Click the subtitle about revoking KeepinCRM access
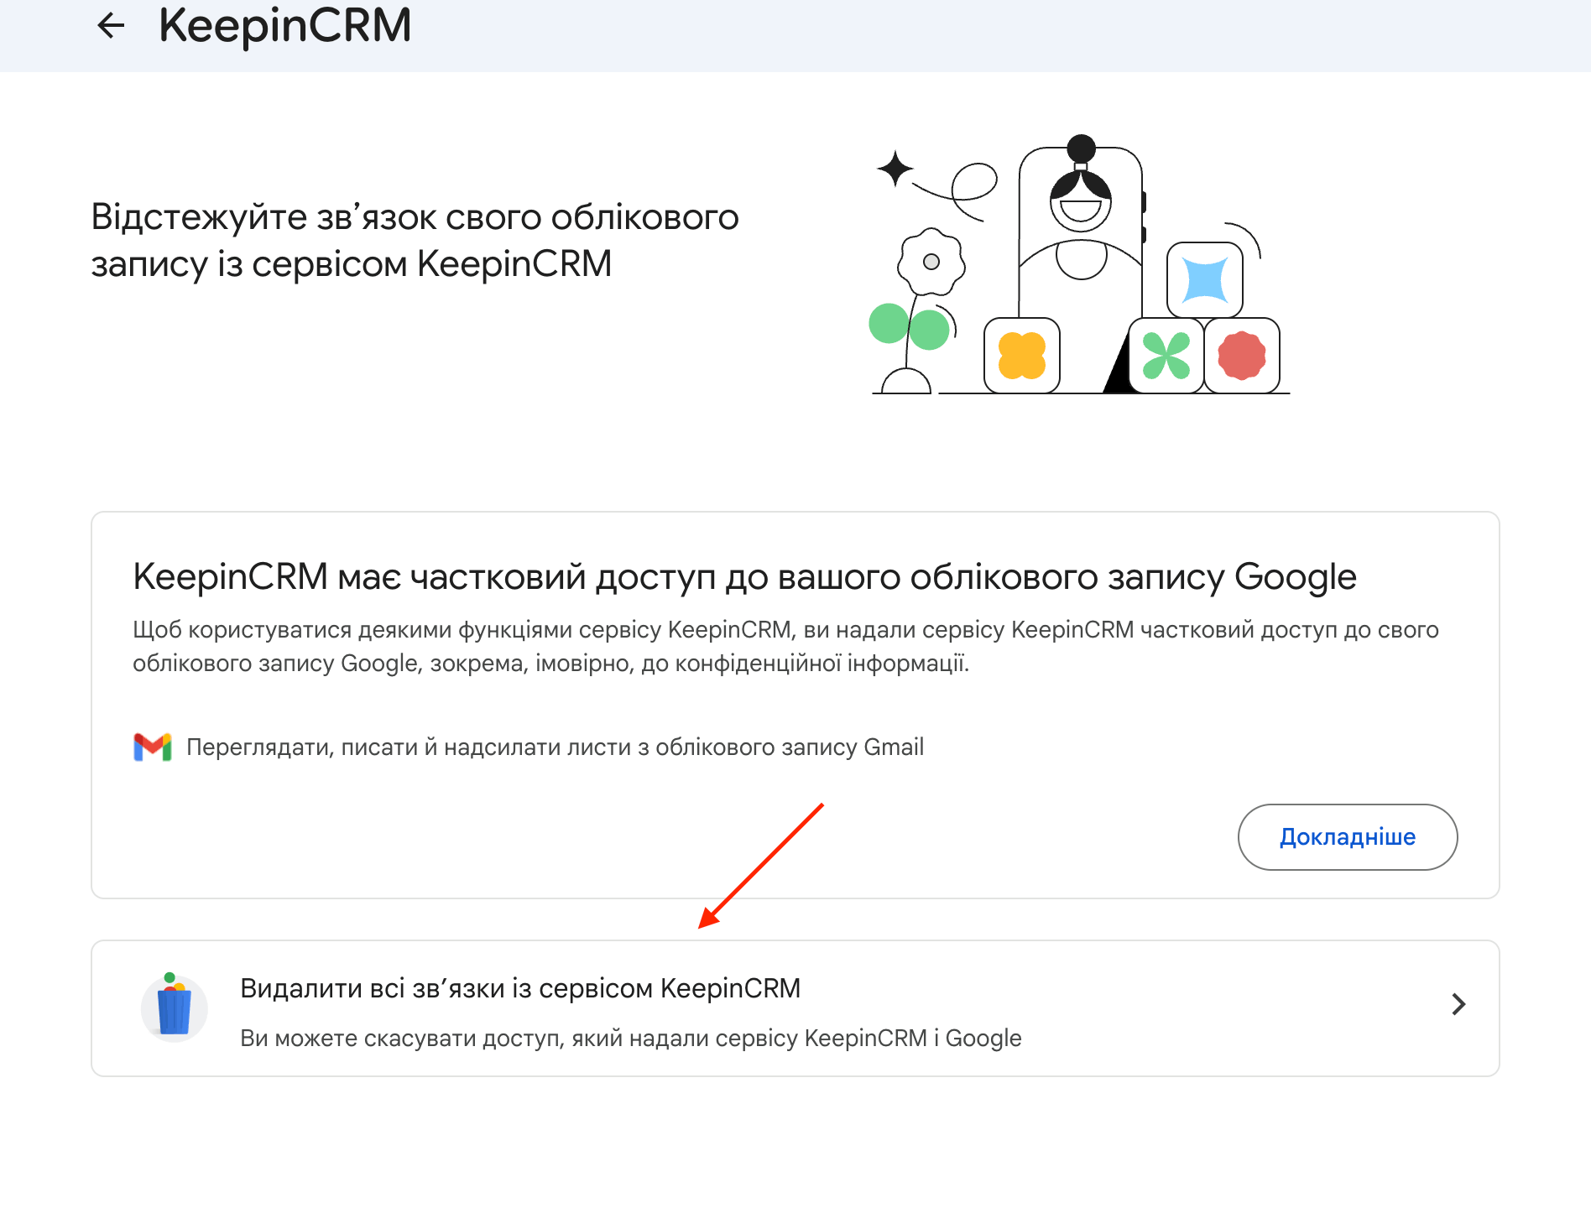Viewport: 1591px width, 1208px height. (631, 1039)
